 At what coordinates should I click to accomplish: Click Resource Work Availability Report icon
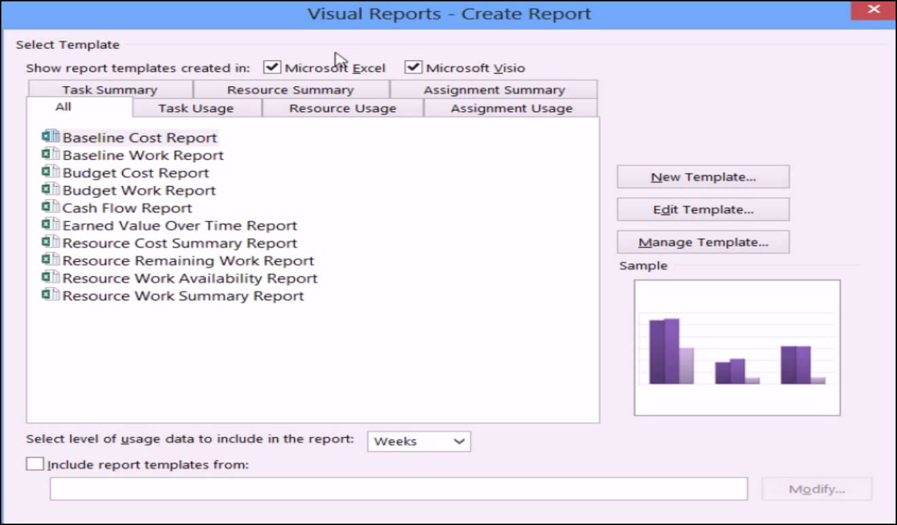(50, 278)
